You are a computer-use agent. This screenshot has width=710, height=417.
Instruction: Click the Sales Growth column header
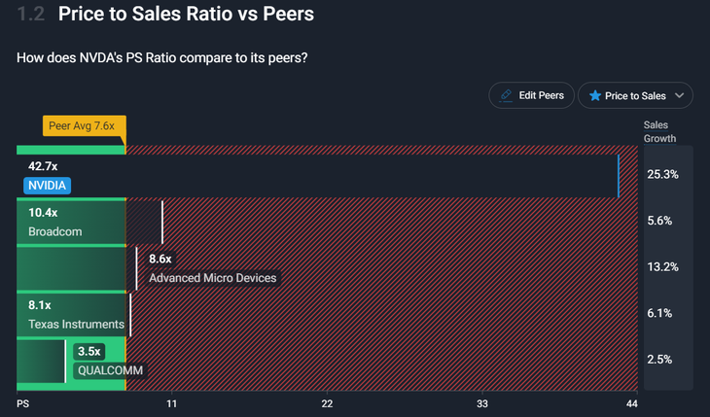click(x=660, y=131)
